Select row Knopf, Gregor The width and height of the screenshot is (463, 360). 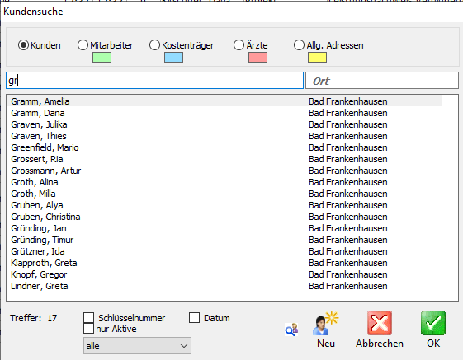[225, 274]
